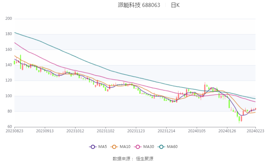266x162 pixels.
Task: Click the data source text 恒生聚源
Action: (144, 159)
